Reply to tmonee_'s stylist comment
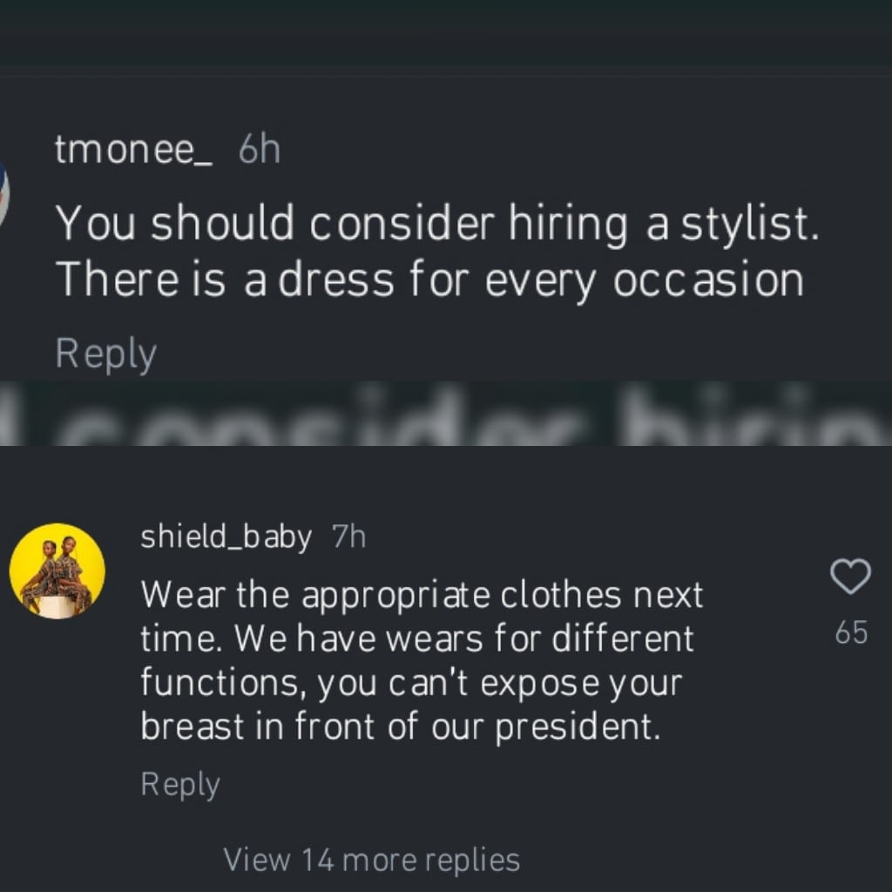 coord(105,355)
